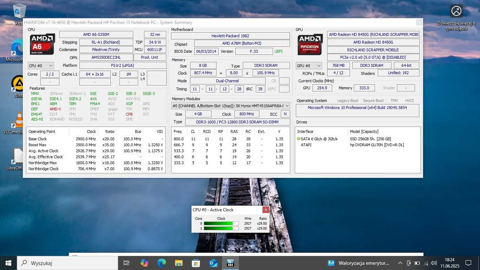Click the green SATA drive status icon
The width and height of the screenshot is (480, 270).
[299, 139]
